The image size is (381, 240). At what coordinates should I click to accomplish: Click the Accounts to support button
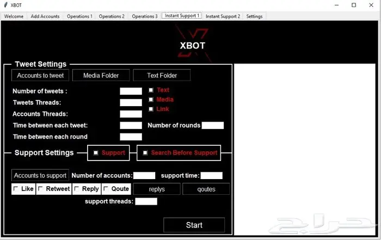[40, 175]
